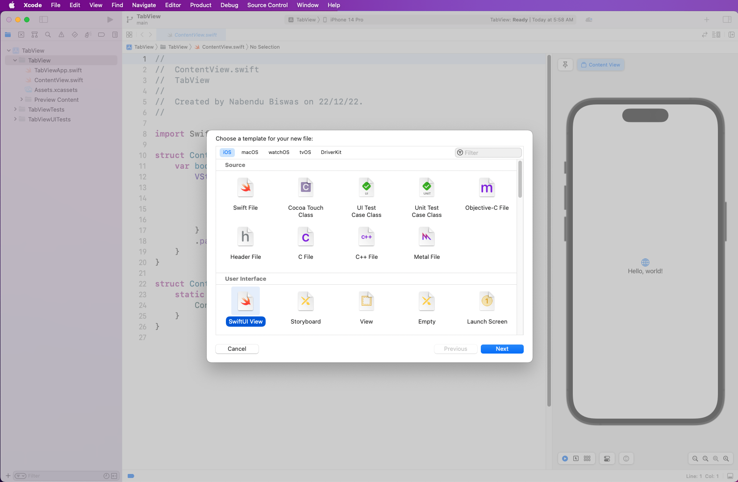The height and width of the screenshot is (482, 738).
Task: Click the template Filter field
Action: pyautogui.click(x=488, y=153)
